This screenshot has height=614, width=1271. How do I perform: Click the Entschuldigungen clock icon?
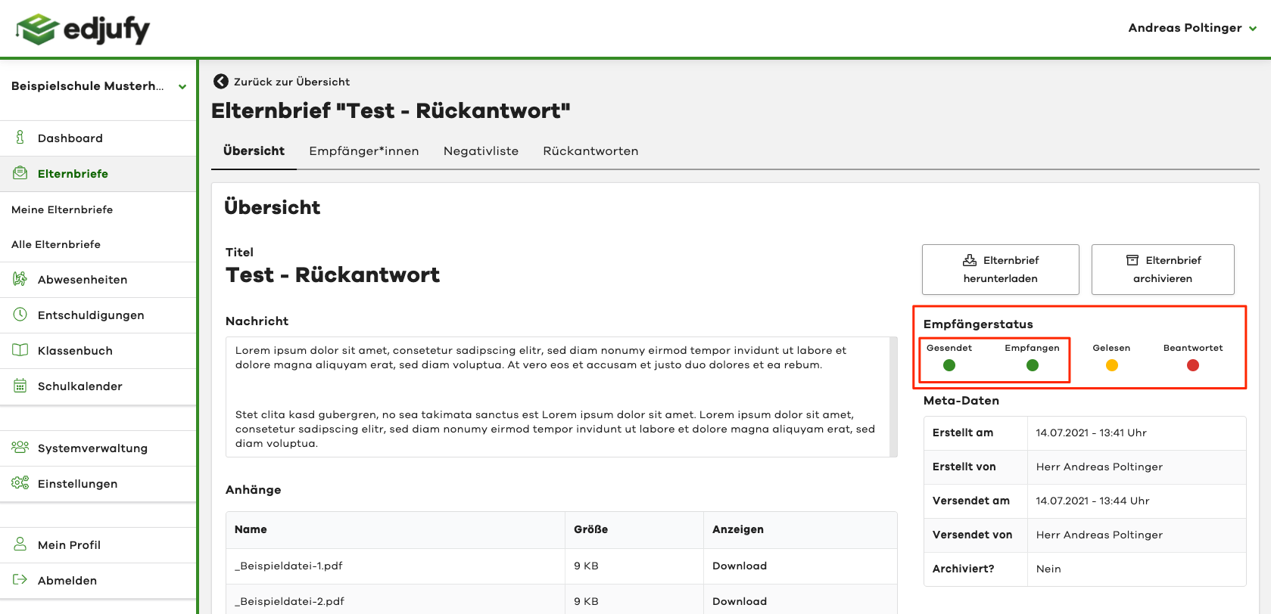click(20, 315)
